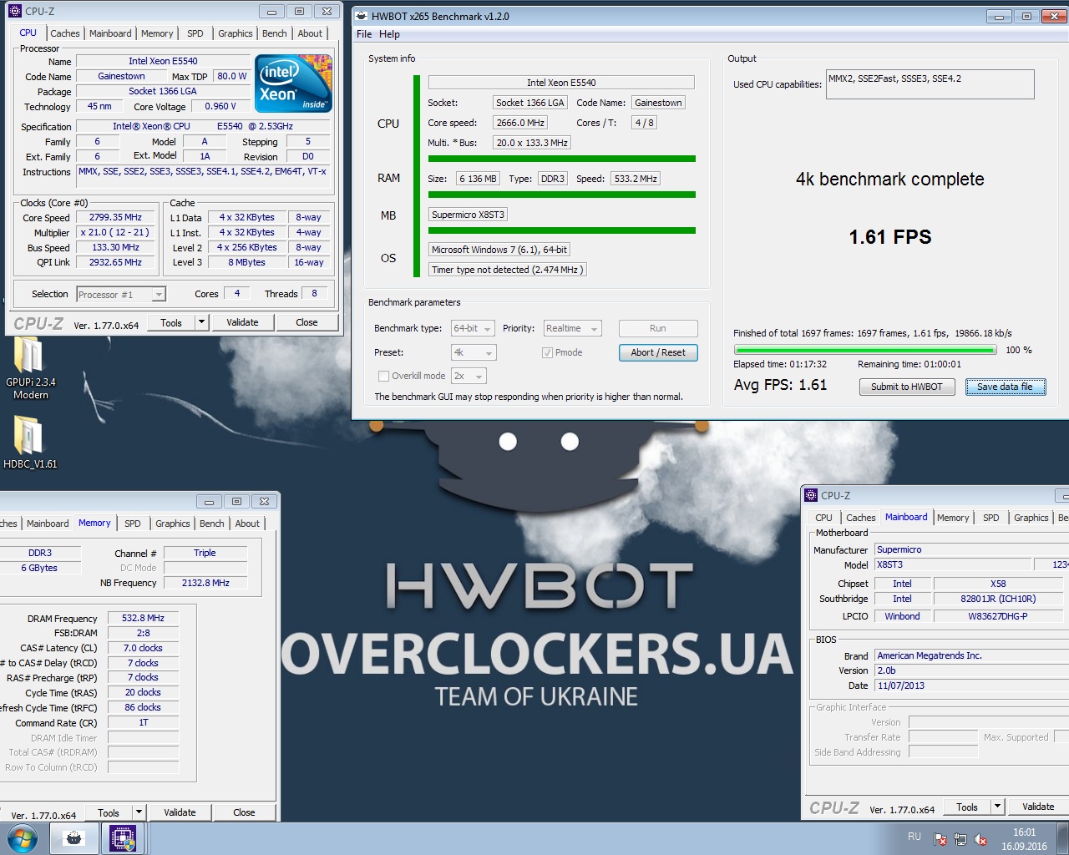Click the CPU-Z taskbar icon
This screenshot has width=1069, height=855.
tap(123, 838)
